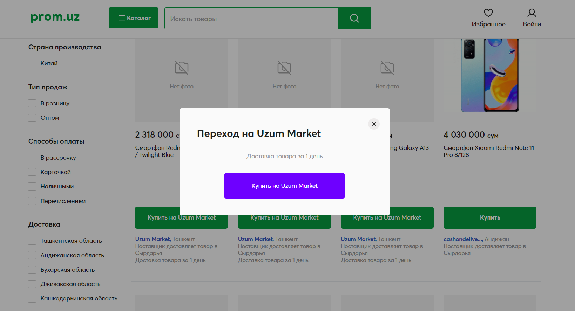Image resolution: width=575 pixels, height=311 pixels.
Task: Open the Каталог menu
Action: (x=134, y=18)
